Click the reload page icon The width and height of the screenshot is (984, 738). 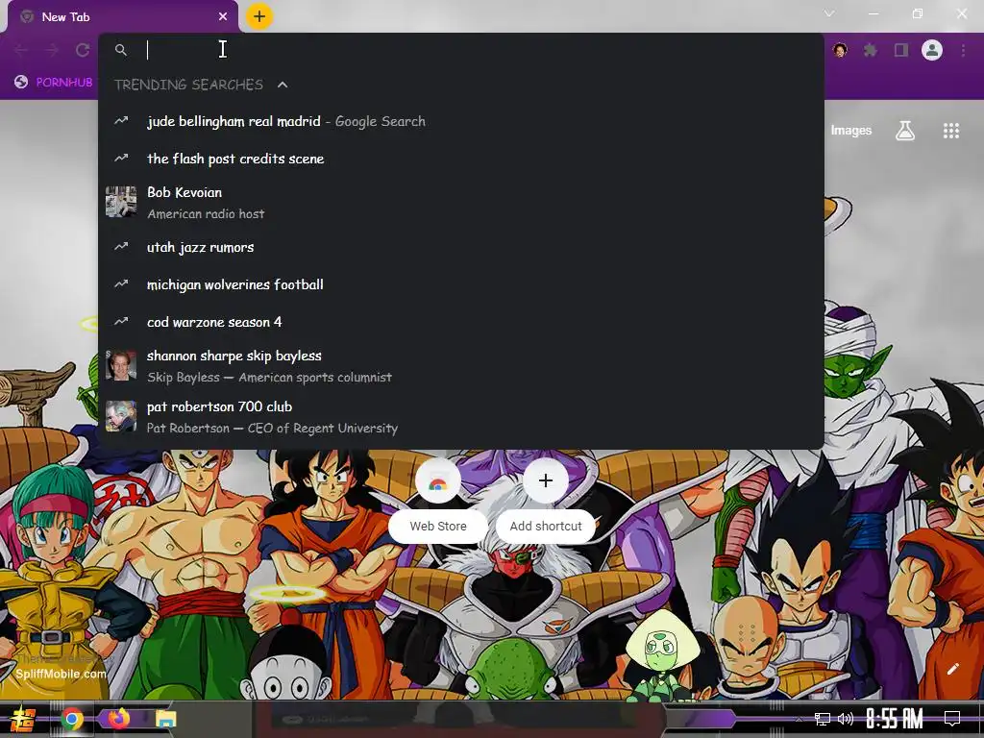pos(83,50)
